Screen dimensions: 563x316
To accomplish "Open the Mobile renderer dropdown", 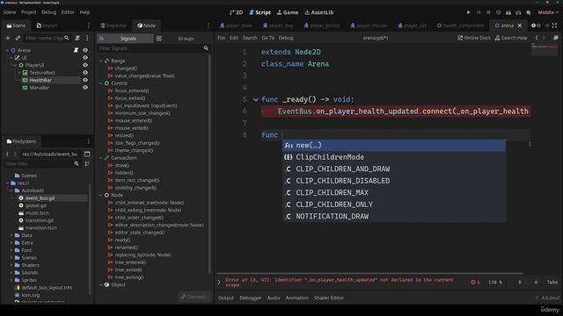I will tap(548, 12).
